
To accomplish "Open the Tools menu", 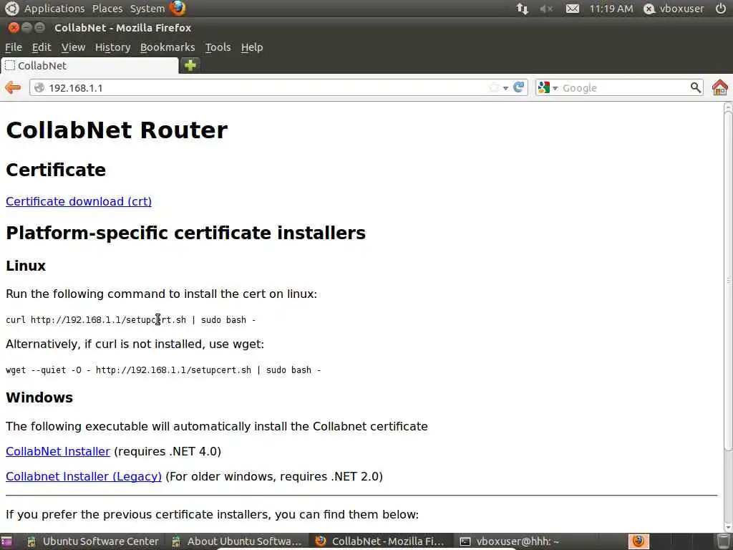I will [218, 47].
